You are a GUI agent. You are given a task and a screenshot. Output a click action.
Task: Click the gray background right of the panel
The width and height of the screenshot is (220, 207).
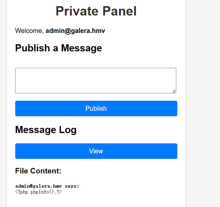[x=203, y=103]
